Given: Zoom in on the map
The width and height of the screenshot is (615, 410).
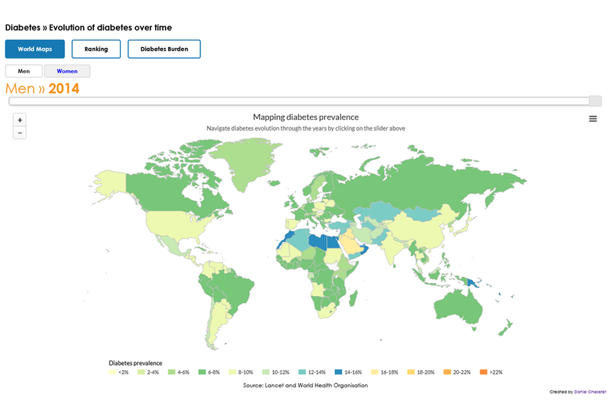Looking at the screenshot, I should [x=19, y=119].
